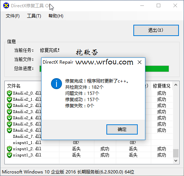Click the Windows version status bar text
The height and width of the screenshot is (176, 184).
[68, 172]
